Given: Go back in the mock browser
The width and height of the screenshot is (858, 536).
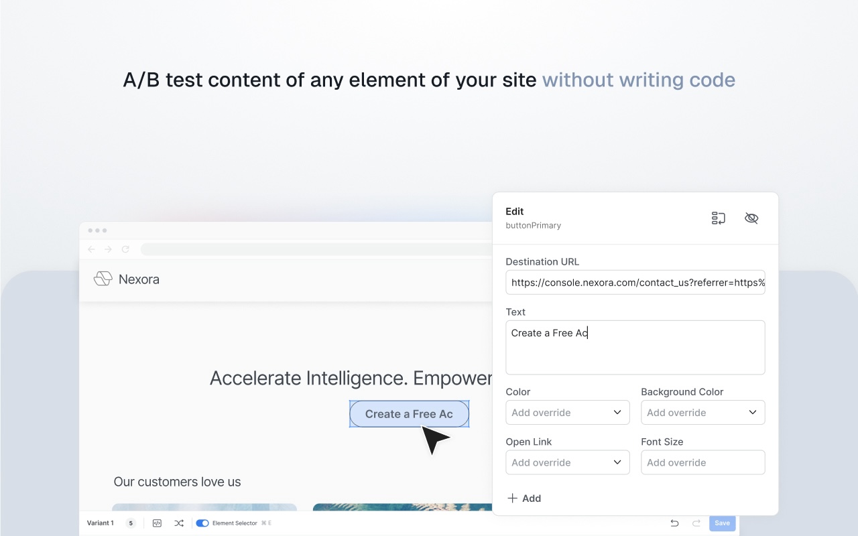Looking at the screenshot, I should [x=92, y=249].
